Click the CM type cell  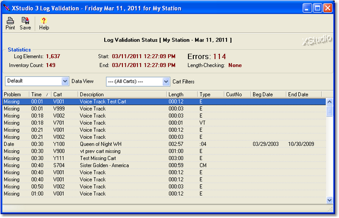203,165
